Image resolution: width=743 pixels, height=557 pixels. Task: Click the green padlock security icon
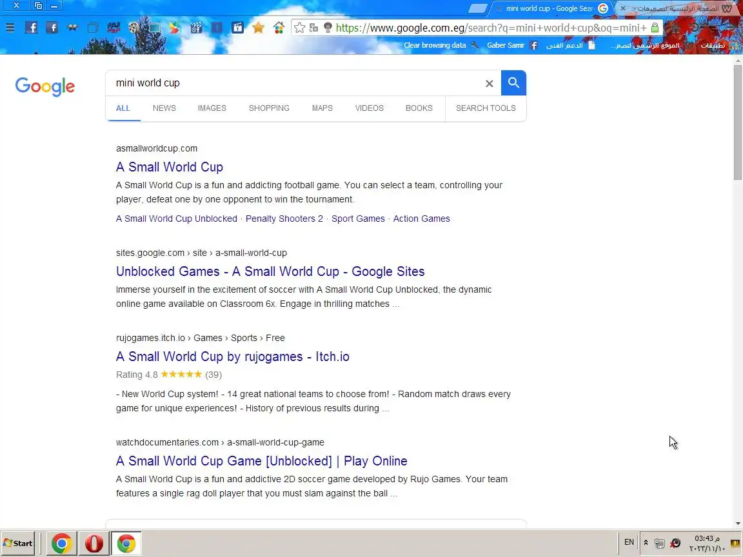655,28
